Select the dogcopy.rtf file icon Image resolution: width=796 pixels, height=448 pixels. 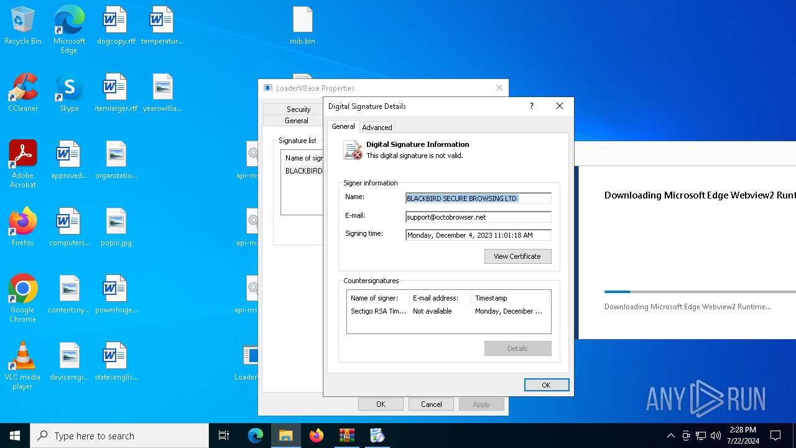coord(116,26)
